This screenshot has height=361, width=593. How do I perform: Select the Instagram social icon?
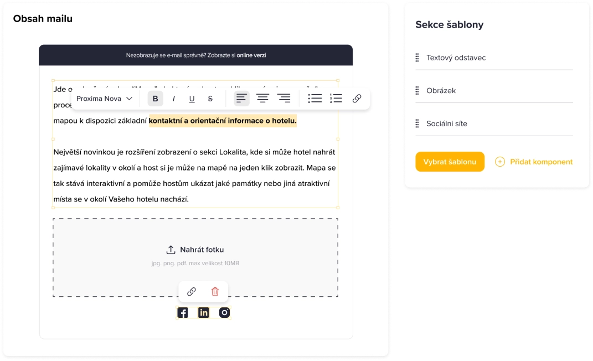pos(224,313)
